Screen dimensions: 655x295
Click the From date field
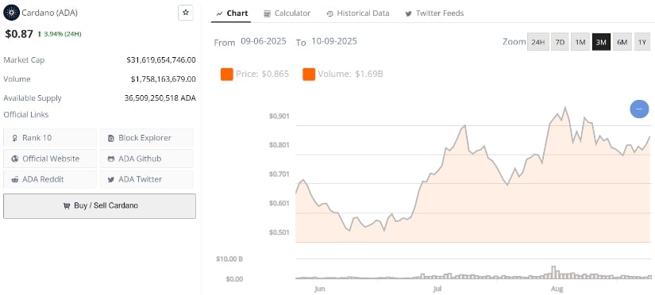(x=264, y=41)
